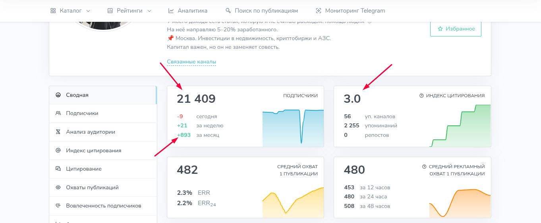Click the Сводная sidebar icon

[x=58, y=95]
